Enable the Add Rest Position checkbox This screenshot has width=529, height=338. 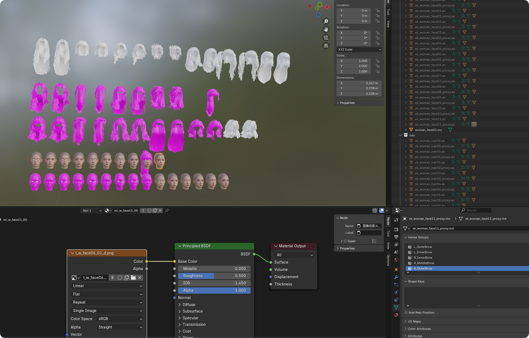(x=406, y=312)
